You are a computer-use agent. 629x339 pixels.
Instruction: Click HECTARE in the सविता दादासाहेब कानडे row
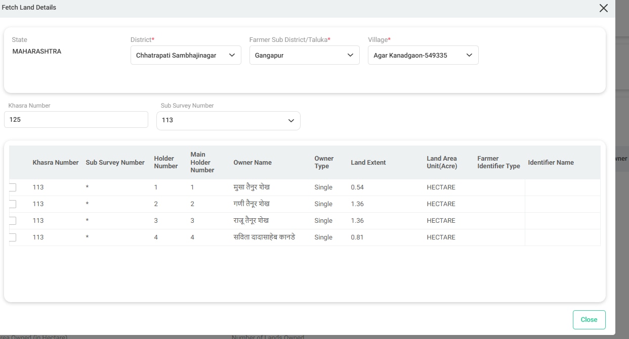click(x=441, y=237)
